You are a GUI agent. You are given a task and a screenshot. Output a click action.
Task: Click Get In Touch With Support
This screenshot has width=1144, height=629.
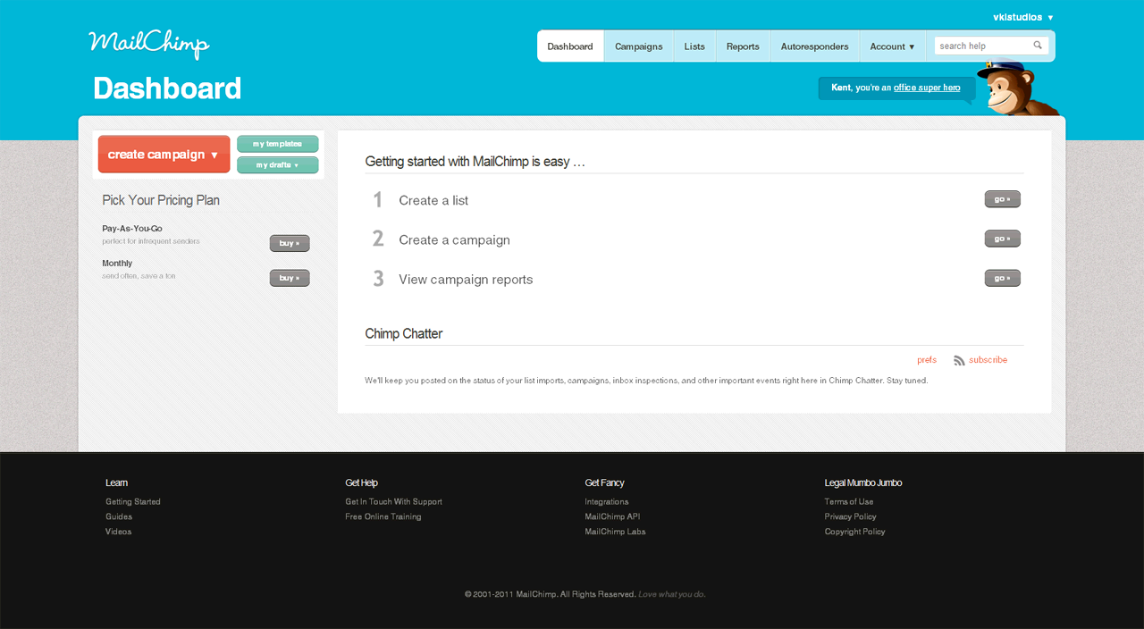394,502
